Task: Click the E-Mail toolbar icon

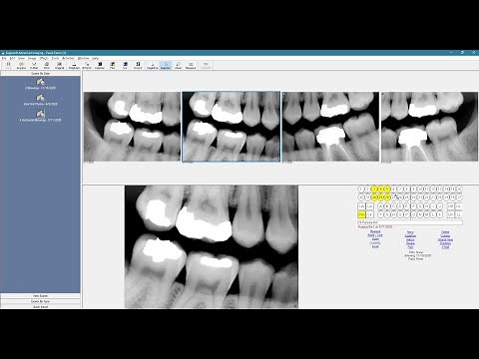Action: pos(34,66)
